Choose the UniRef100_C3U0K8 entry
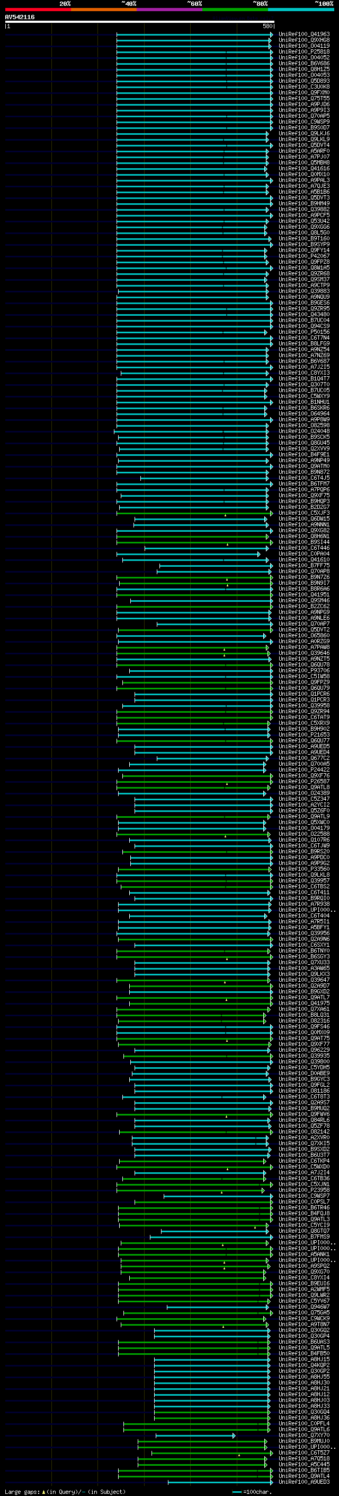339x1496 pixels. pyautogui.click(x=304, y=87)
